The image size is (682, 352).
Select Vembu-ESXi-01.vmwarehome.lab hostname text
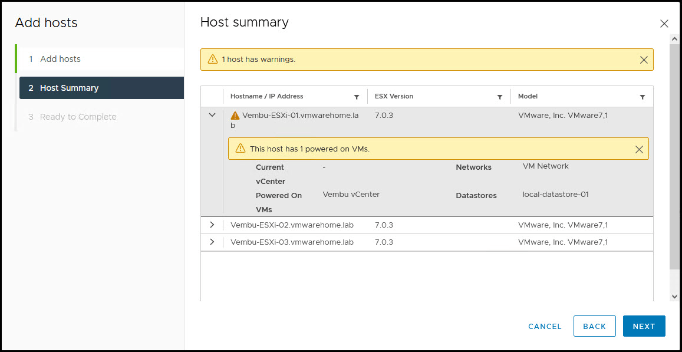(x=295, y=120)
